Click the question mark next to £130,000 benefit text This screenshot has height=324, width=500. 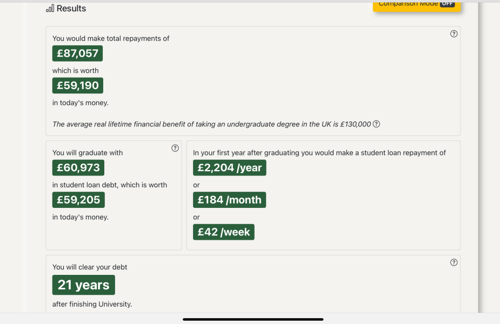tap(377, 124)
